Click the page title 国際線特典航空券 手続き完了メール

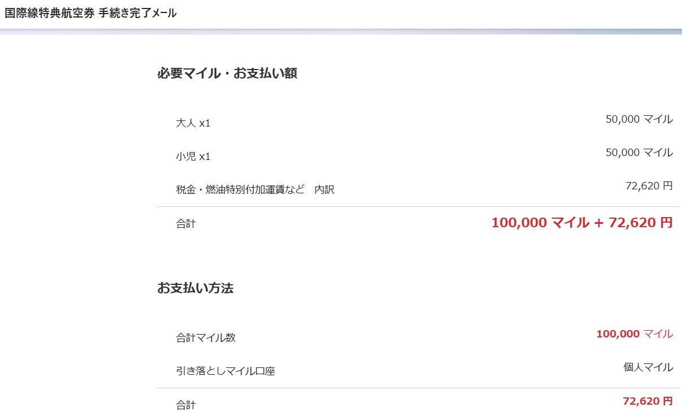click(x=90, y=13)
